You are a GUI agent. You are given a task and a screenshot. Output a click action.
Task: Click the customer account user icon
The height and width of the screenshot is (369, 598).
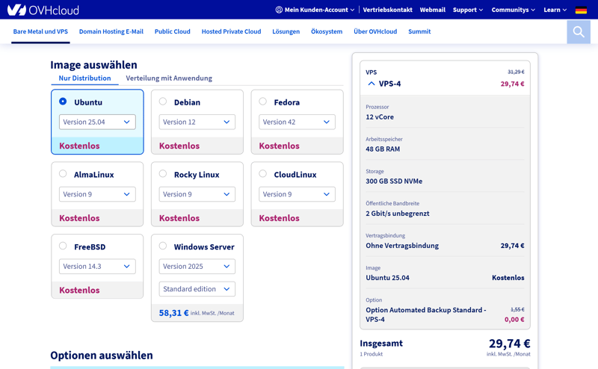tap(279, 10)
